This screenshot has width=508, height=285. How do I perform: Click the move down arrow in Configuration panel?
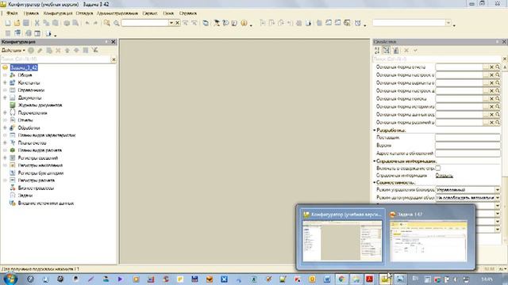coord(76,51)
